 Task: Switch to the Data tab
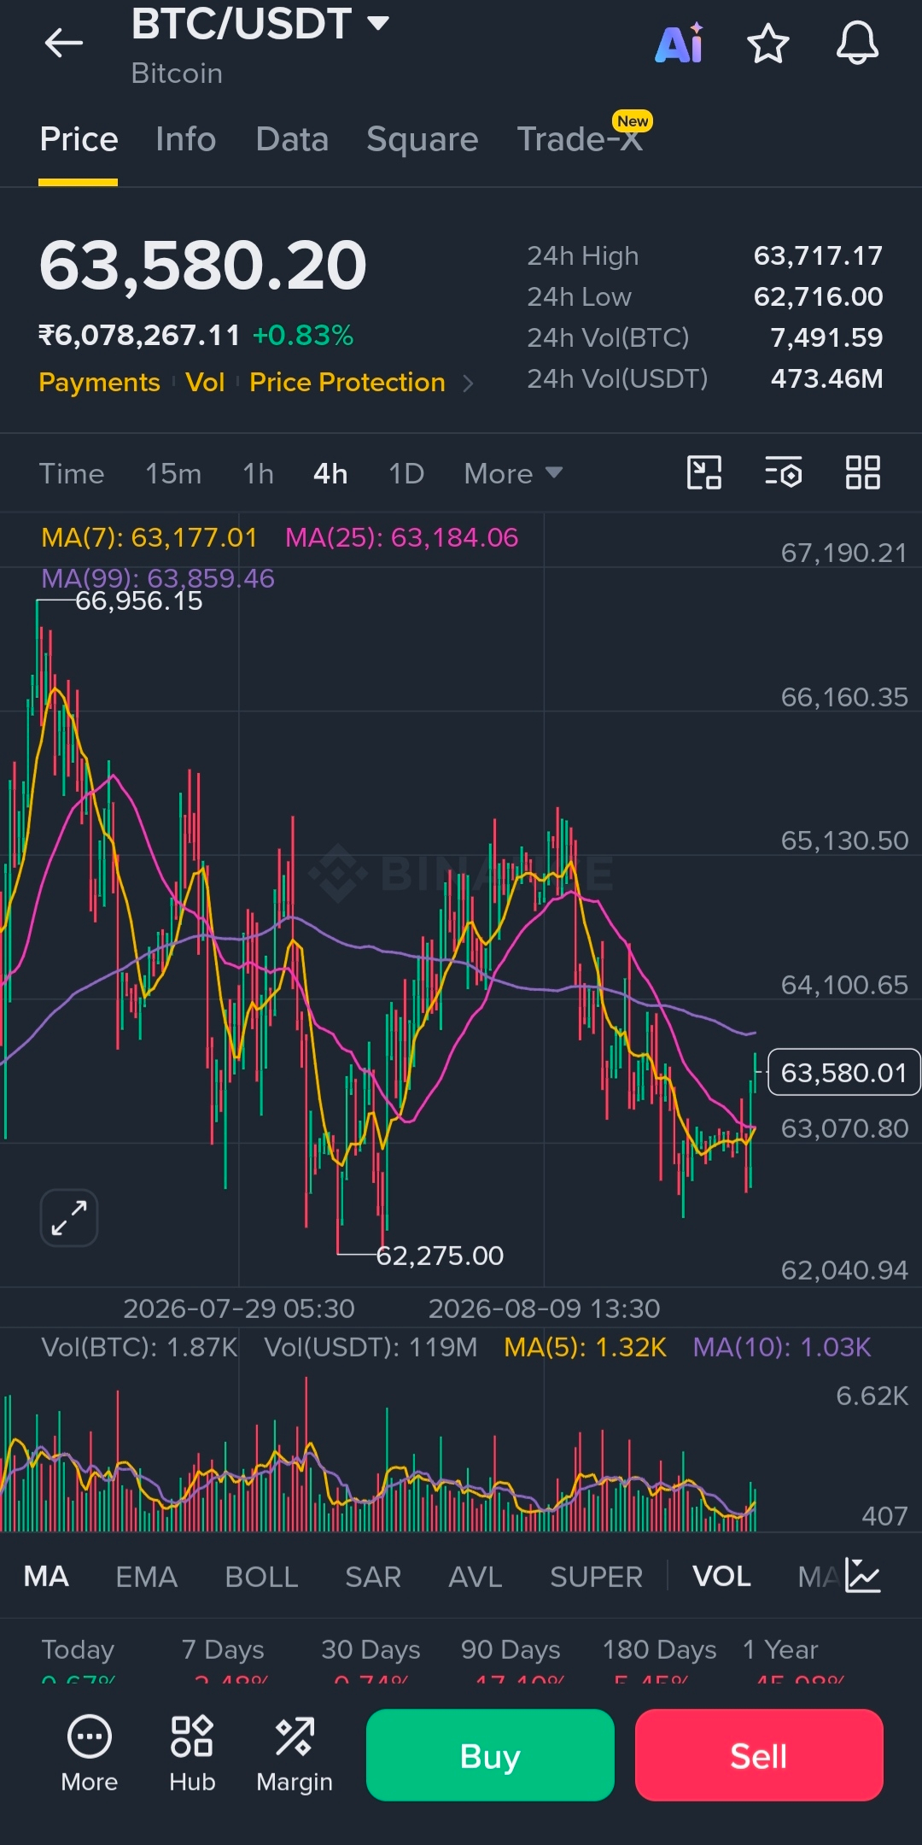click(x=292, y=139)
